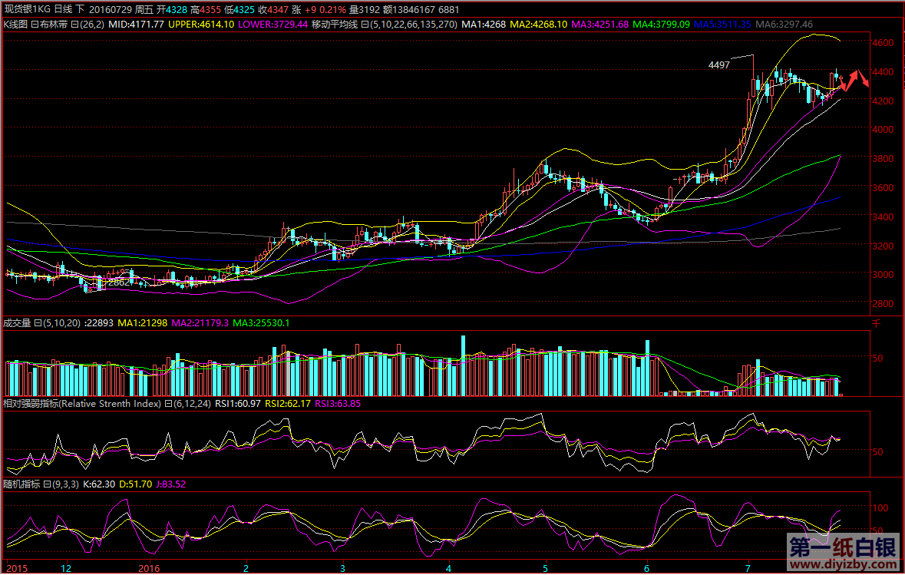Click the 现货银1KG instrument name
Image resolution: width=905 pixels, height=575 pixels.
tap(27, 9)
